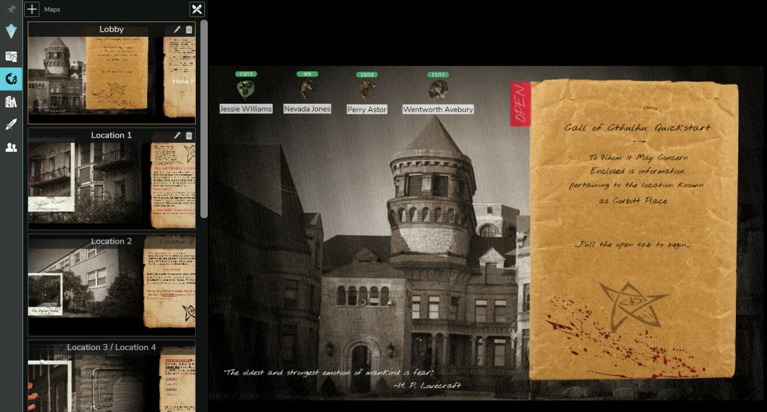
Task: Click the Location 1 map title
Action: pos(111,135)
